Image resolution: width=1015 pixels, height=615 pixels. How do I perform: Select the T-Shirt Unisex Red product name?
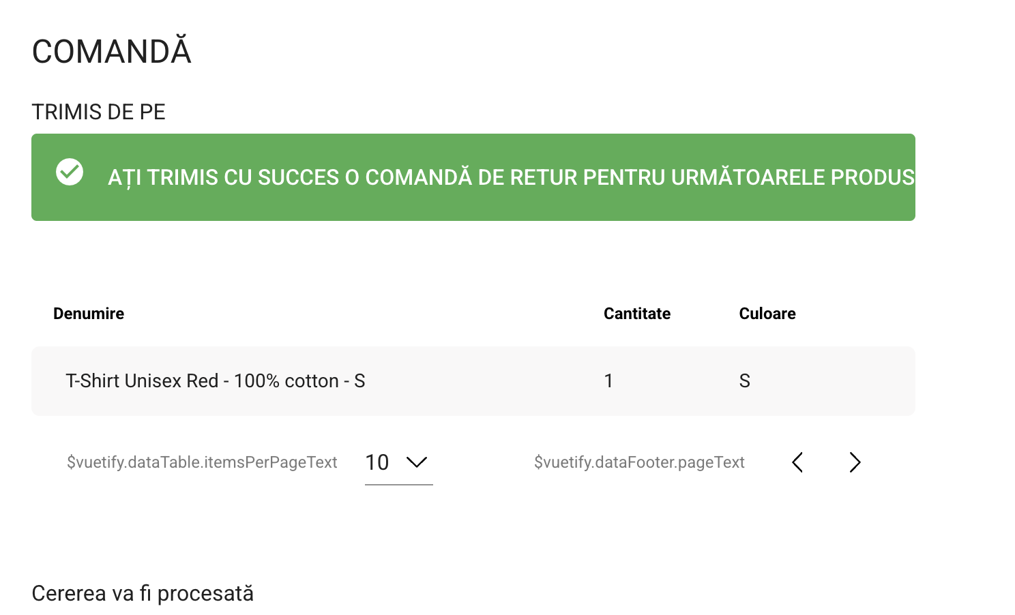pyautogui.click(x=215, y=380)
